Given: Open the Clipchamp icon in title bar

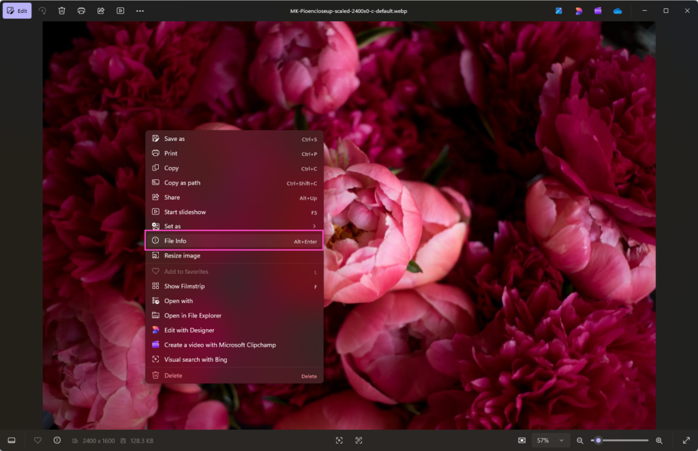Looking at the screenshot, I should 598,11.
